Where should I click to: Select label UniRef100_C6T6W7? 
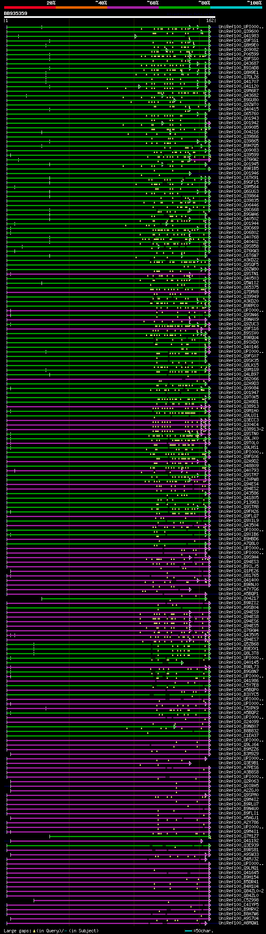tap(239, 256)
